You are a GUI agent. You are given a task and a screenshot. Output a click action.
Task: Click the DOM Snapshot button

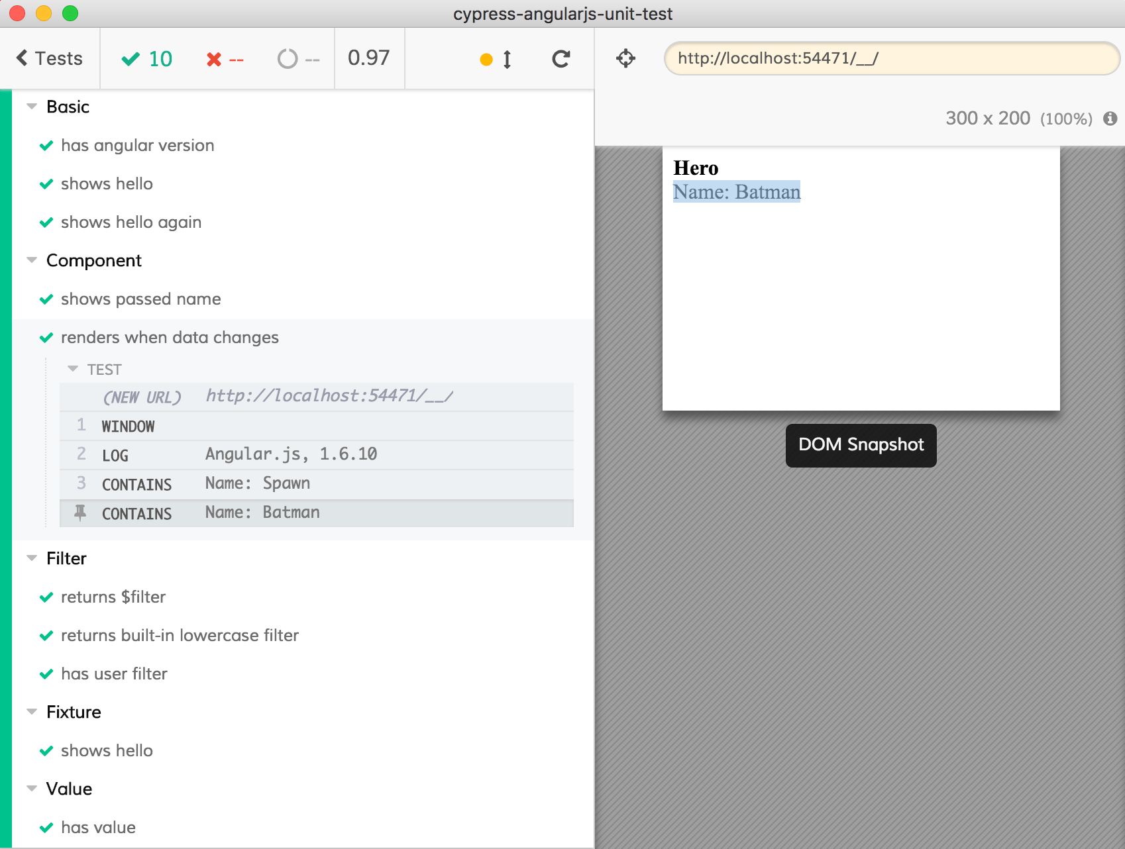(x=861, y=445)
